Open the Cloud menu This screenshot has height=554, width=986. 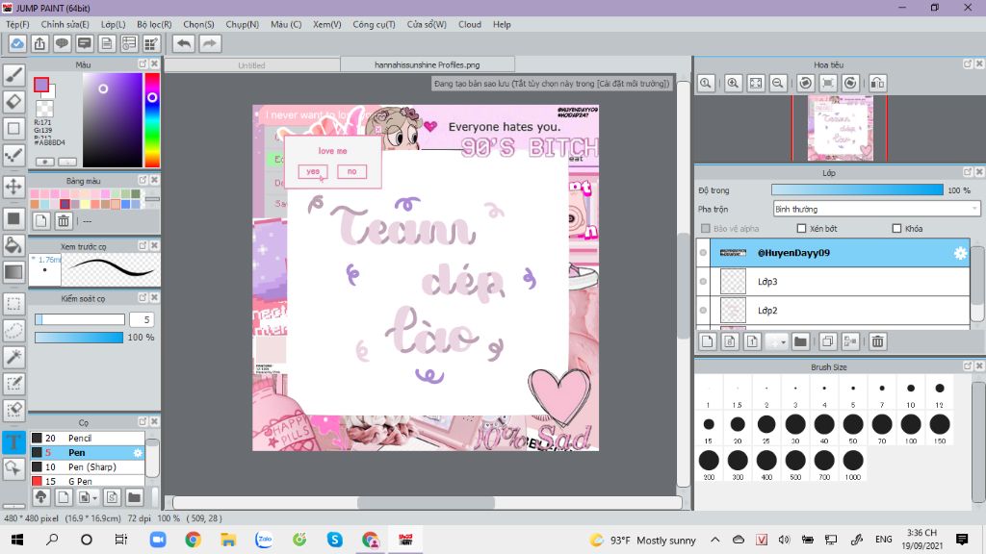pos(470,24)
